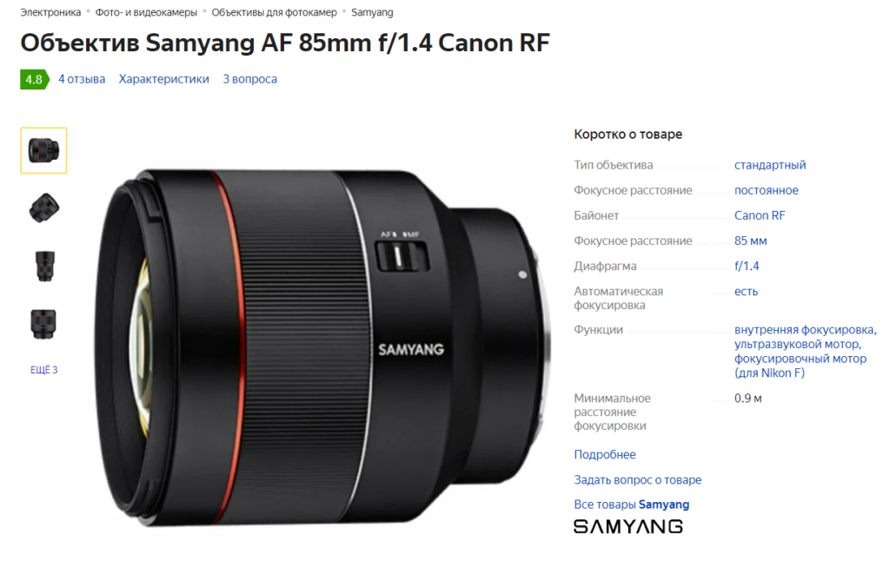
Task: Open Объективы для фотокамер breadcrumb
Action: pyautogui.click(x=274, y=12)
